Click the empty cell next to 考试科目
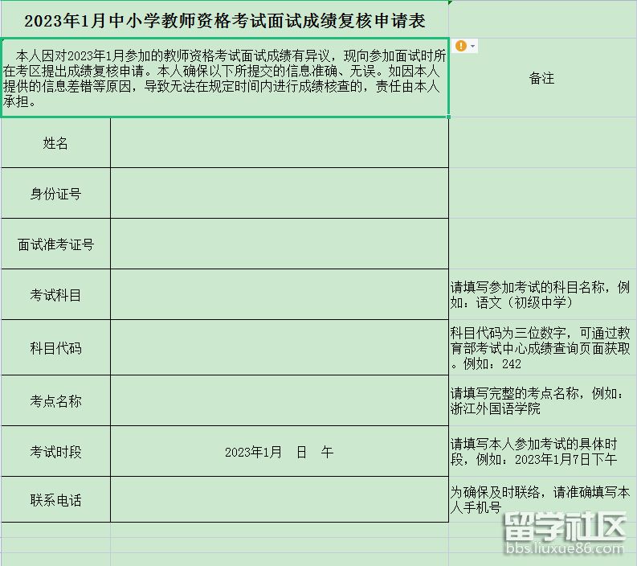637x566 pixels. click(279, 295)
